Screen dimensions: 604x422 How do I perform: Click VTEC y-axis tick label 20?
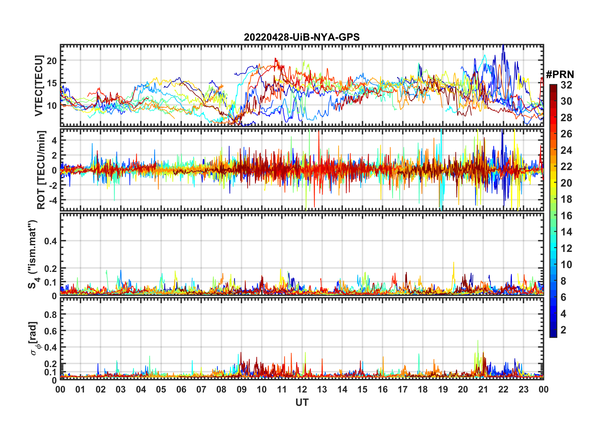click(52, 61)
